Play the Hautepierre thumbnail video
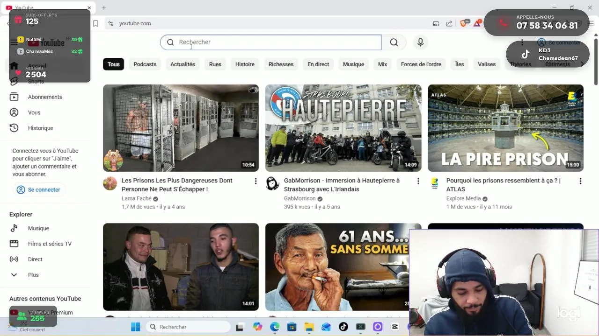The width and height of the screenshot is (599, 336). click(343, 128)
